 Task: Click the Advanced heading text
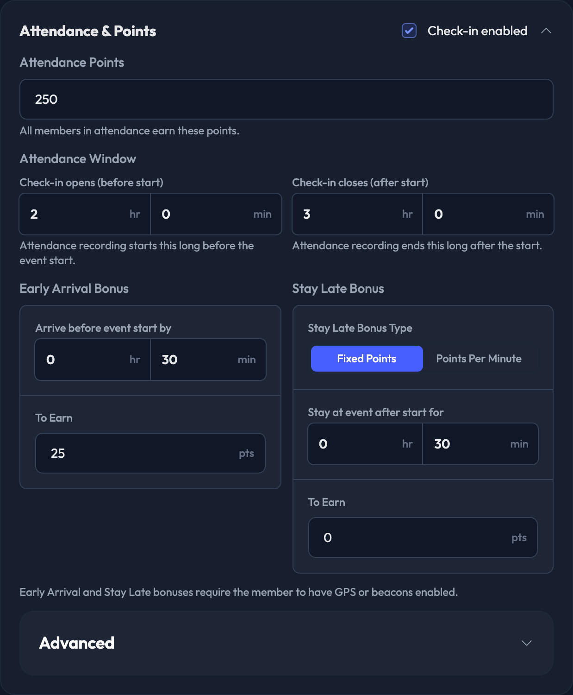(x=77, y=643)
